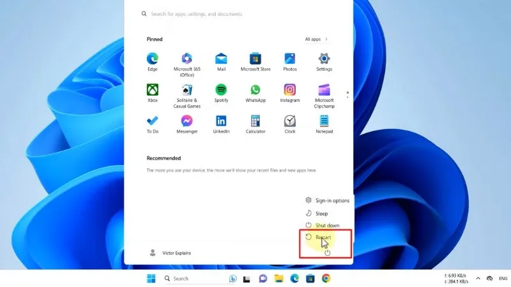Click the Start menu search field
Image resolution: width=511 pixels, height=287 pixels.
tap(243, 13)
